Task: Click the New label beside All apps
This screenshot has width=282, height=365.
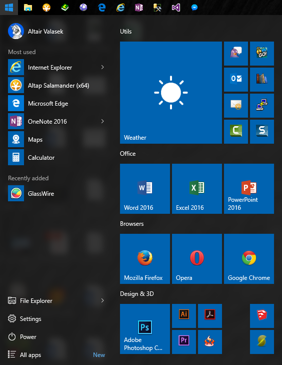Action: click(x=99, y=355)
